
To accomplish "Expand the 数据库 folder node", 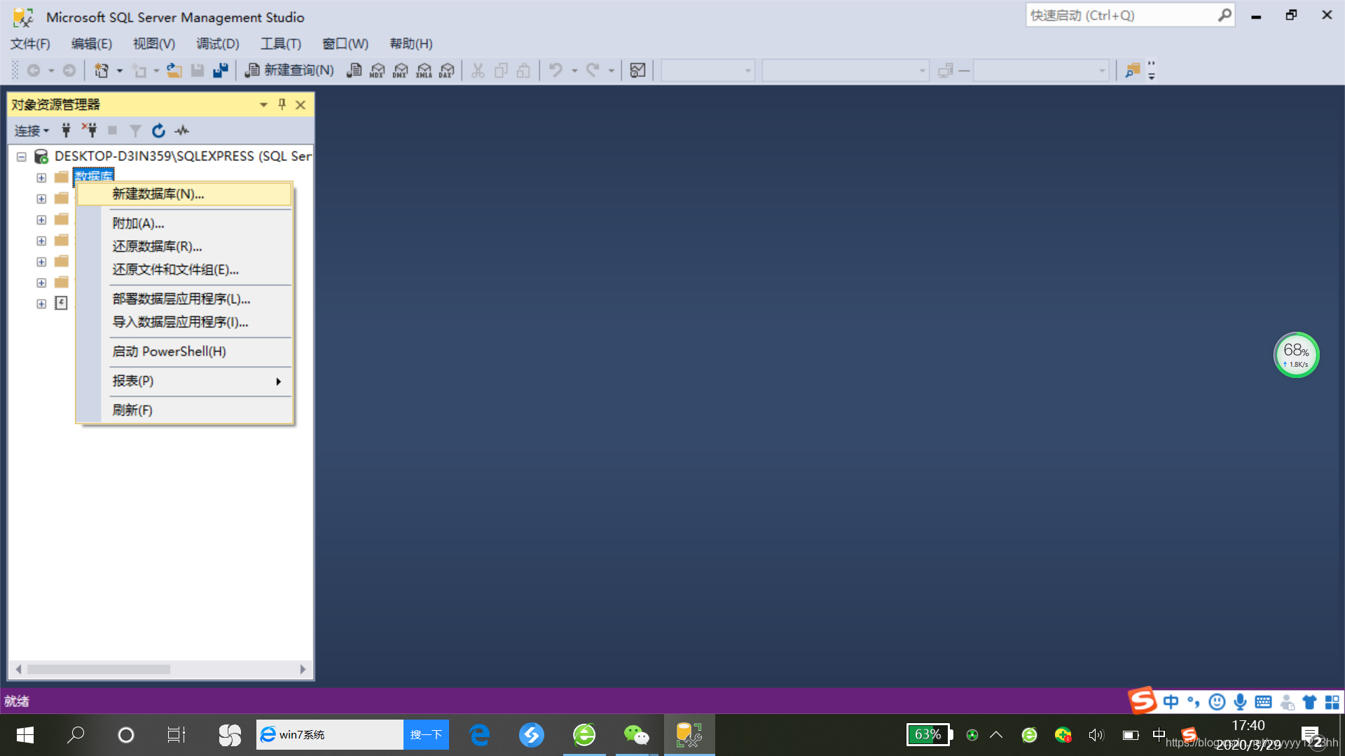I will (41, 178).
